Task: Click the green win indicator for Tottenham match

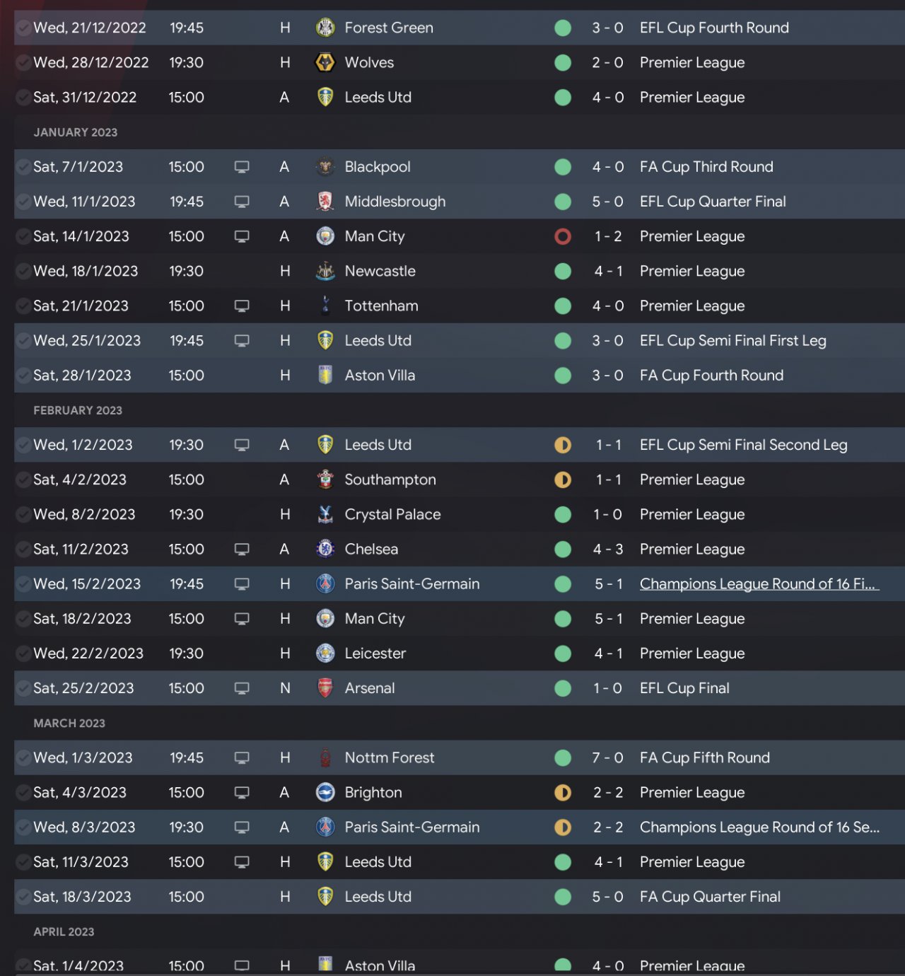Action: pyautogui.click(x=563, y=306)
